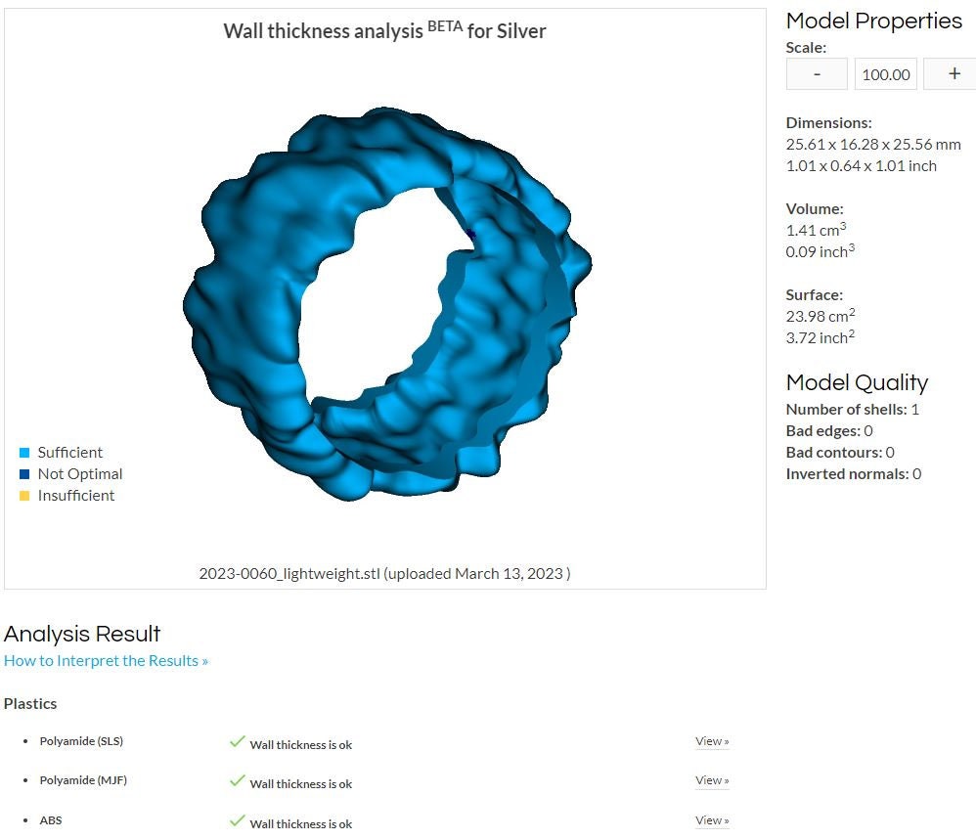Click the 3D ring model preview
Image resolution: width=976 pixels, height=839 pixels.
pyautogui.click(x=386, y=304)
